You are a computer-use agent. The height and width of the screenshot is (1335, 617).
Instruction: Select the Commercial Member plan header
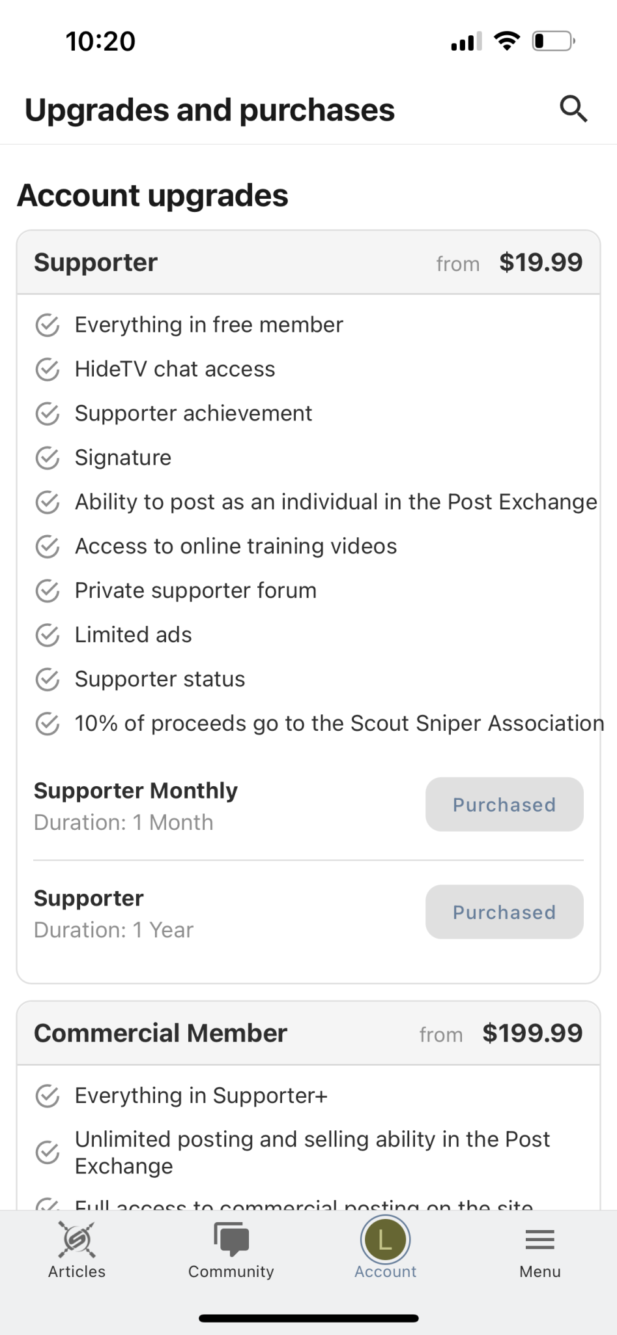[x=308, y=1033]
